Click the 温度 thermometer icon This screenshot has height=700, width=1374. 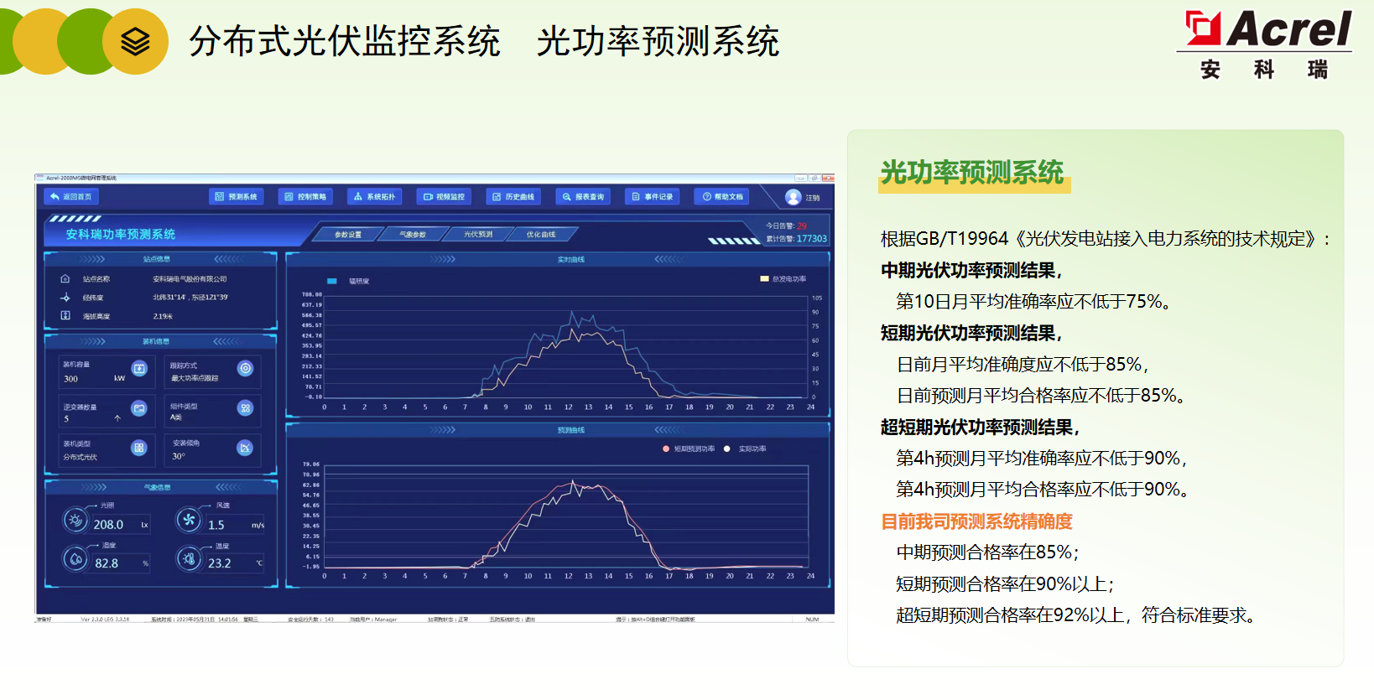[189, 558]
